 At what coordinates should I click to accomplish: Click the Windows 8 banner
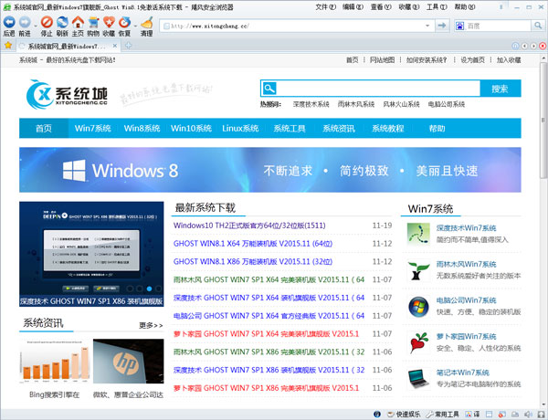pos(270,170)
